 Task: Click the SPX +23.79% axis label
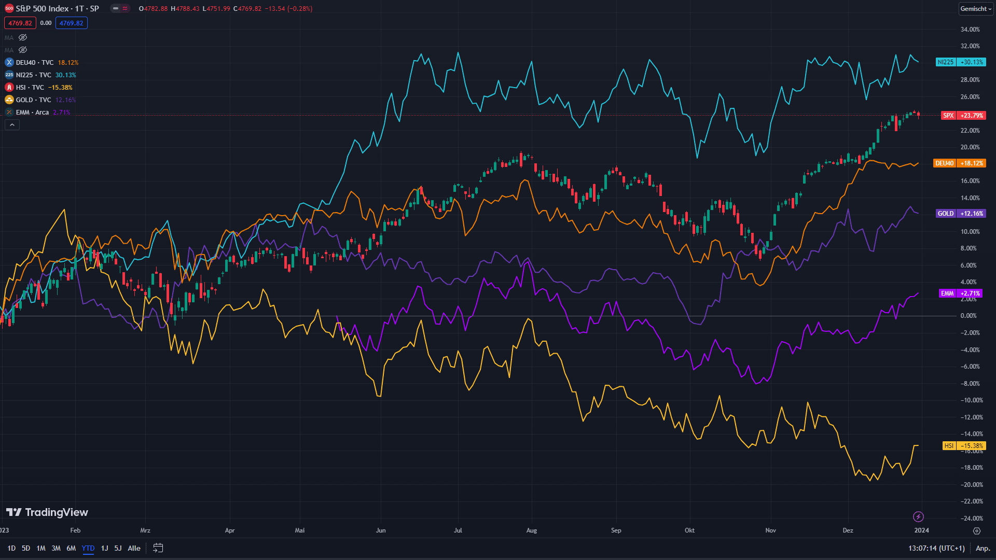(963, 116)
